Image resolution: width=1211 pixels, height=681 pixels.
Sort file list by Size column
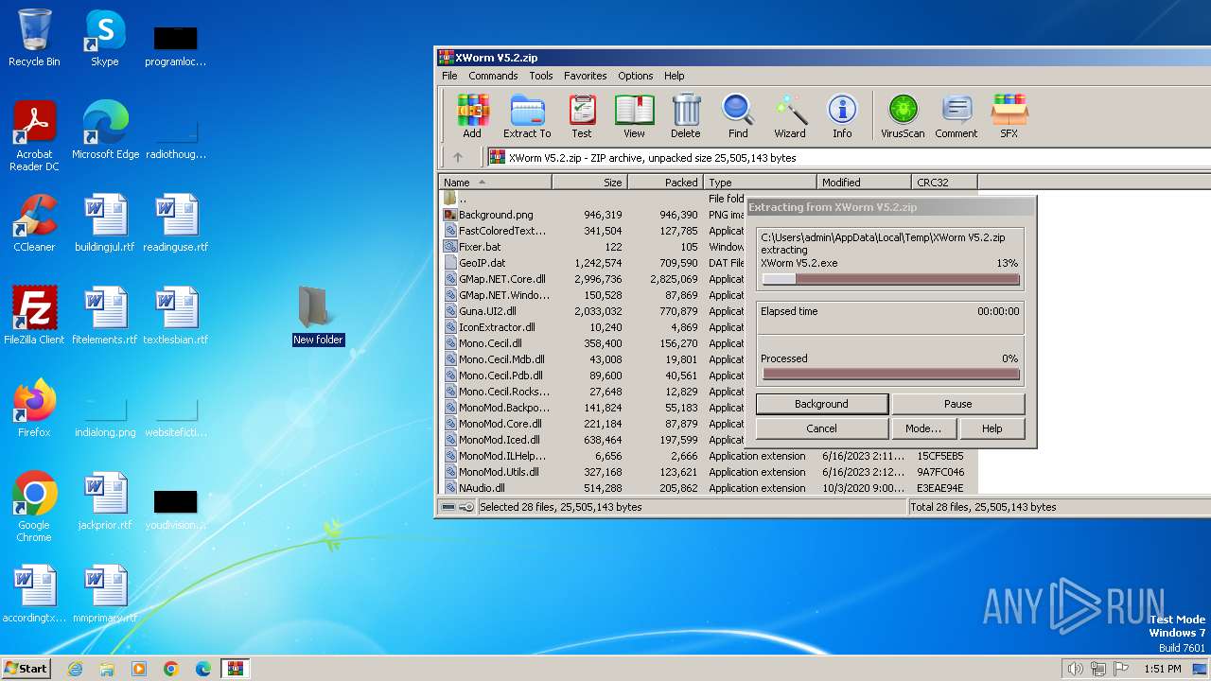589,183
